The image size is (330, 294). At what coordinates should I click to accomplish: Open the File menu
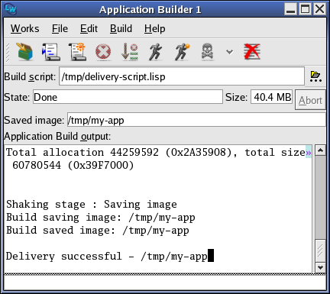(x=60, y=28)
